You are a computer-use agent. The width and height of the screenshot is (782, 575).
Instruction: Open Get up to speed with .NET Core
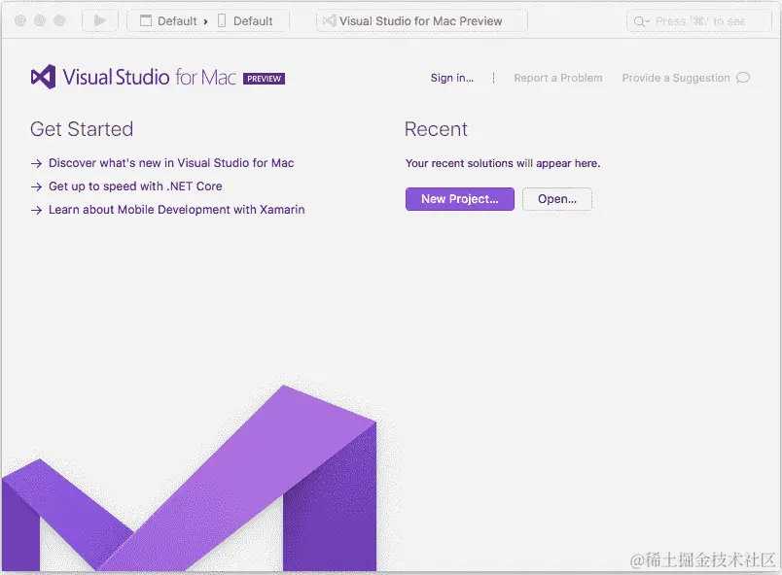point(135,186)
